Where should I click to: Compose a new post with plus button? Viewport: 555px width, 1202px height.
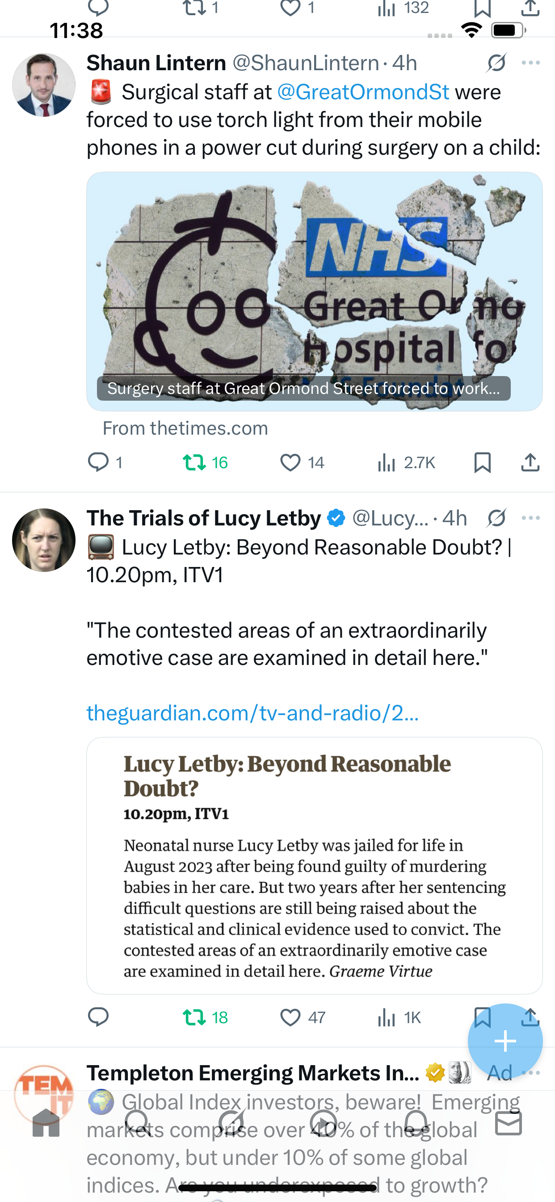click(505, 1041)
